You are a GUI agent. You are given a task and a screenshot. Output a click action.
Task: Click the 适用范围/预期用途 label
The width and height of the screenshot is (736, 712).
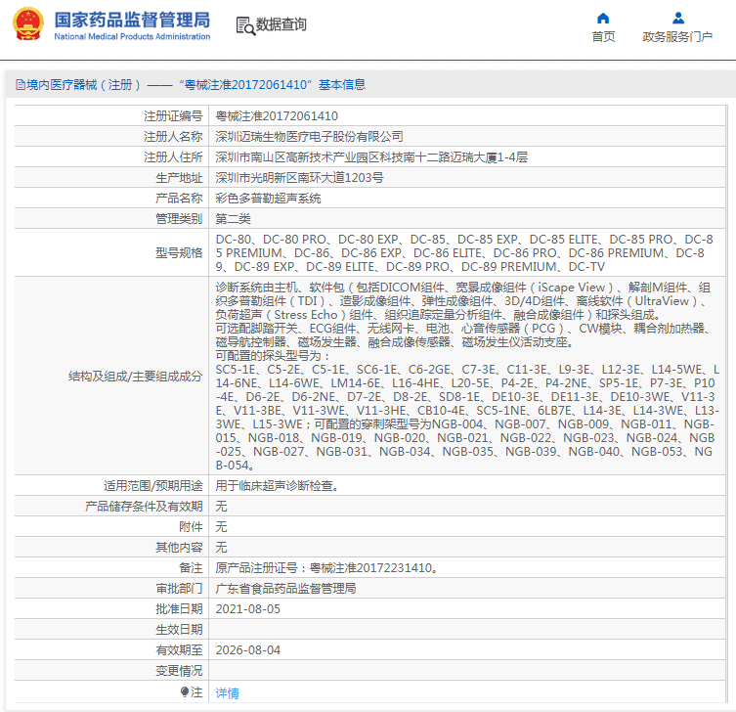(x=153, y=486)
